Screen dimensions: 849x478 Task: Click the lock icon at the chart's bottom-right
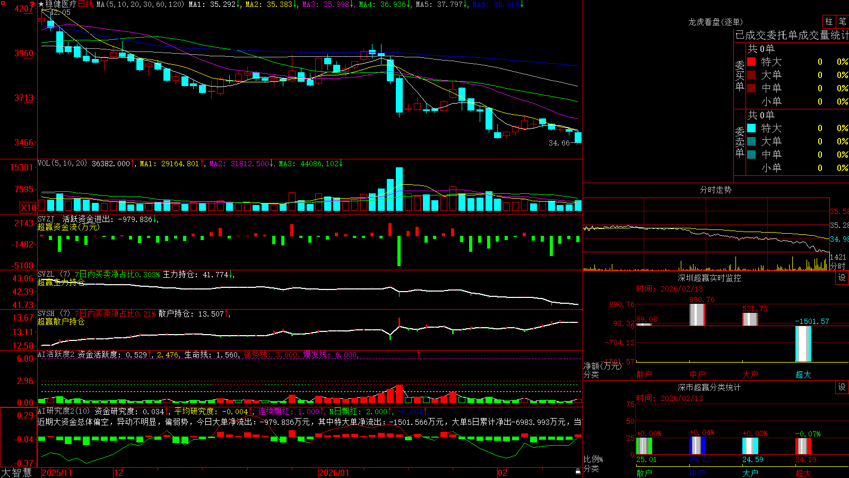point(578,472)
